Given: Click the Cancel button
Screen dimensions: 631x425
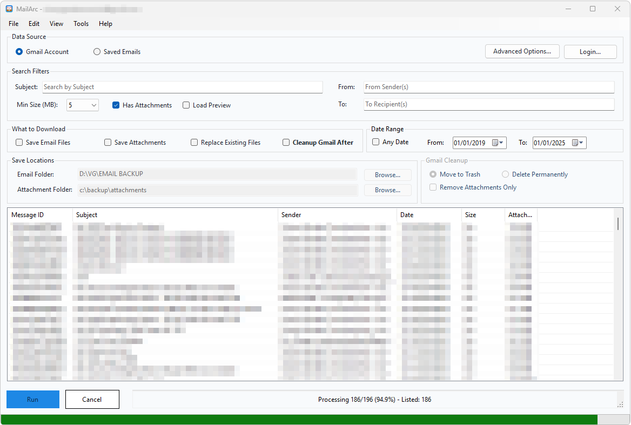Looking at the screenshot, I should [92, 399].
